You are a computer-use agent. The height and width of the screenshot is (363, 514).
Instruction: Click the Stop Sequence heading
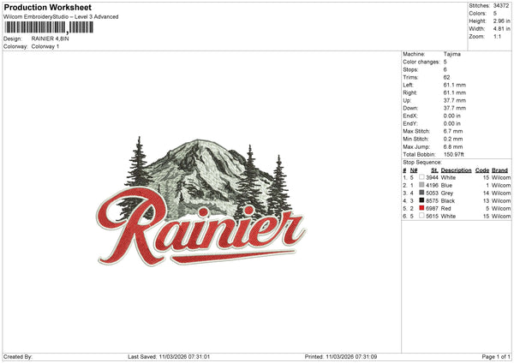[421, 161]
